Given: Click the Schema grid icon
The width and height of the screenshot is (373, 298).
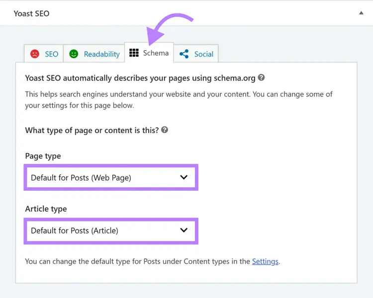Looking at the screenshot, I should click(134, 53).
